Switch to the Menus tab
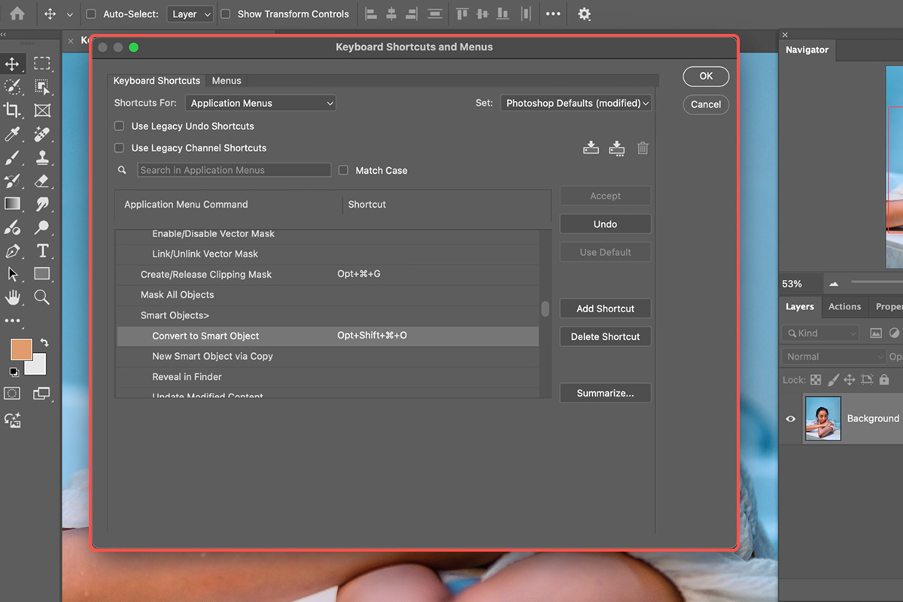 [227, 81]
